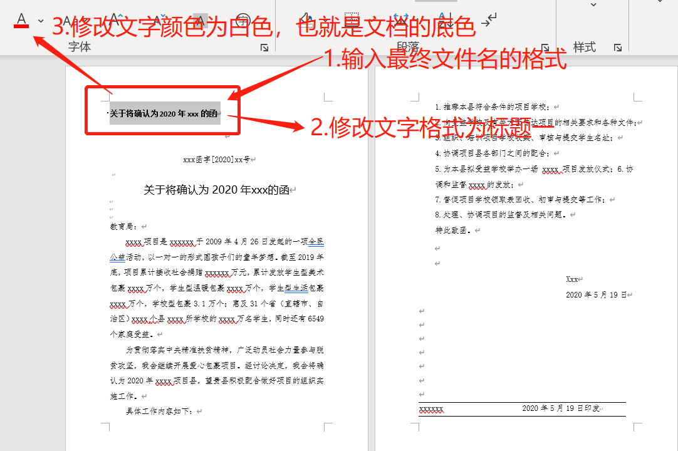This screenshot has width=678, height=451.
Task: Click the centered heading '关于将确认为 2020 年xxx的函'
Action: click(216, 190)
